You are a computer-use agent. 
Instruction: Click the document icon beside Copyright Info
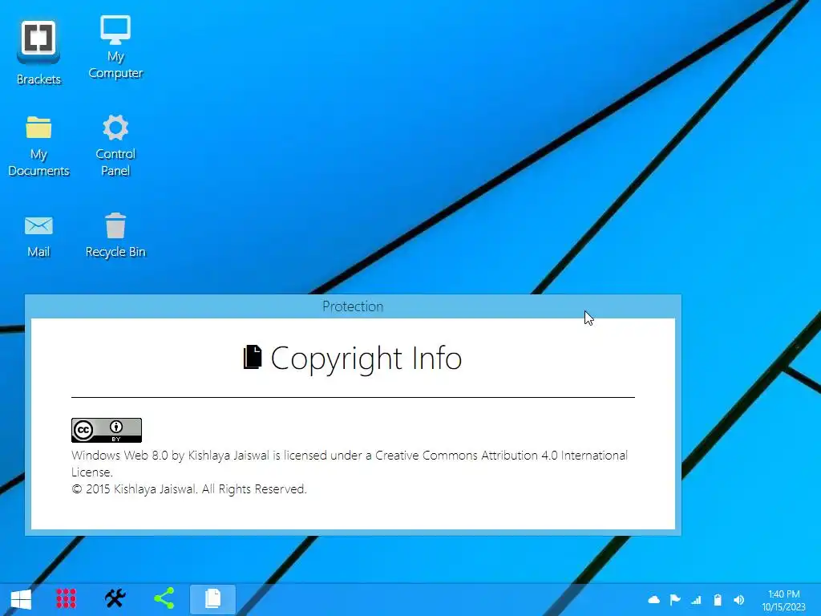pos(253,357)
